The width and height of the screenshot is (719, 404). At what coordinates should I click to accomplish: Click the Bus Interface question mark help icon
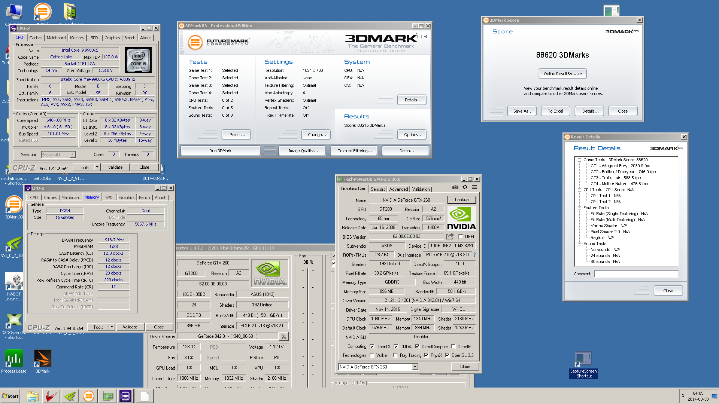[x=474, y=255]
